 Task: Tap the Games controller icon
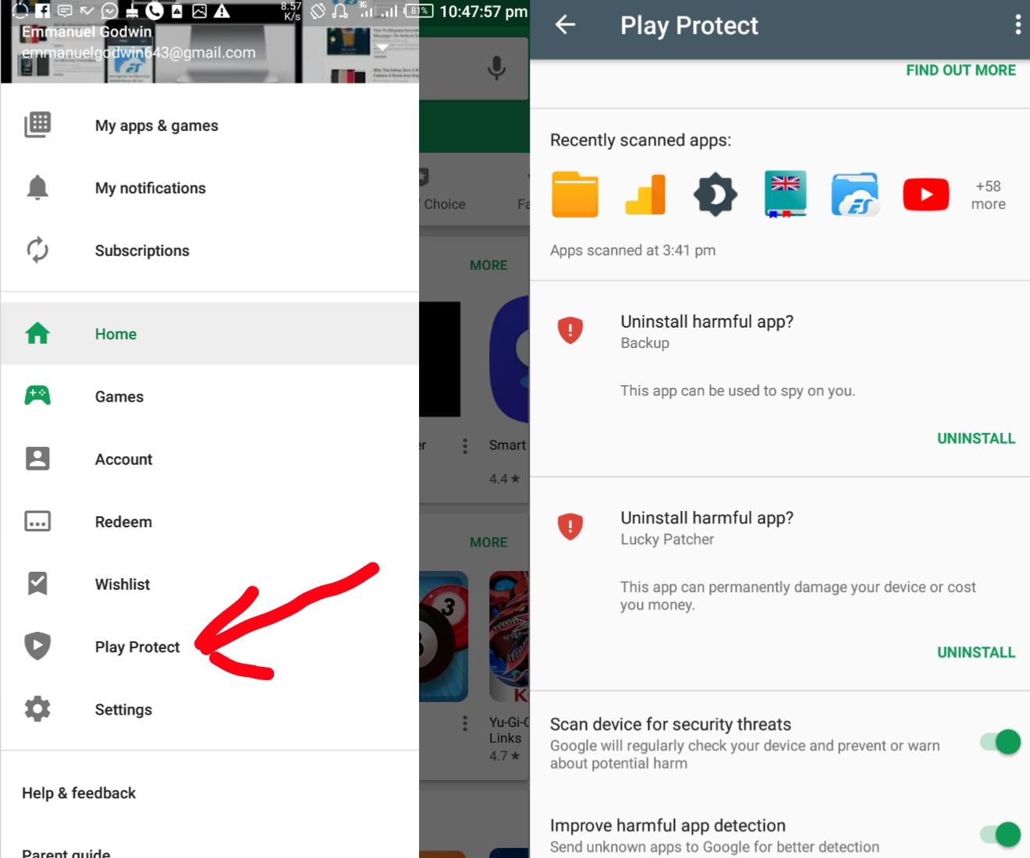tap(37, 395)
